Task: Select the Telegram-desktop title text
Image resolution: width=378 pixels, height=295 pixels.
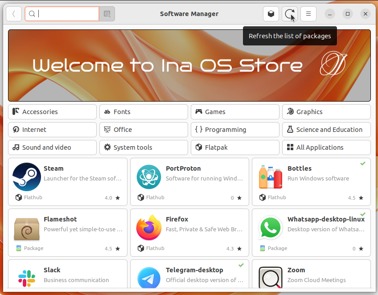Action: 194,270
